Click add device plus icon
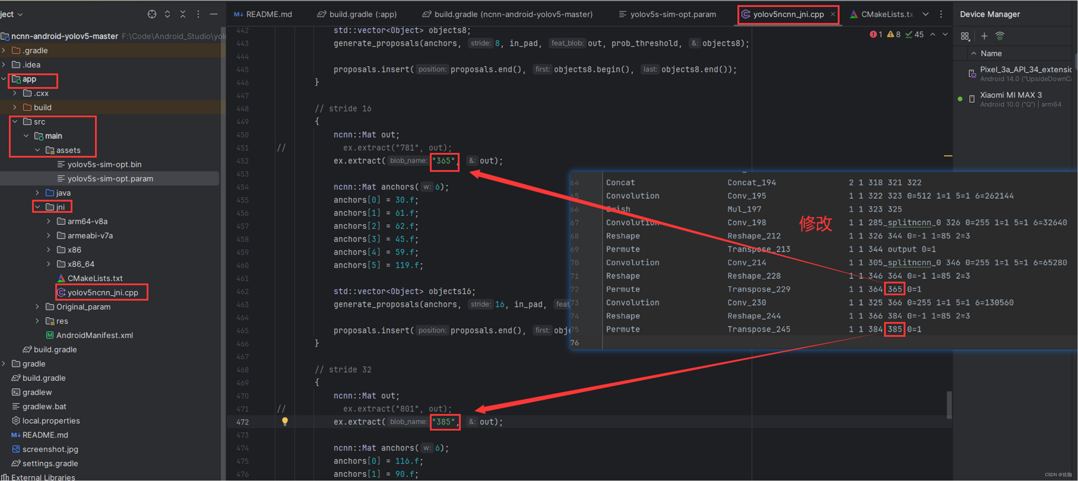Screen dimensions: 1078x481 point(984,36)
